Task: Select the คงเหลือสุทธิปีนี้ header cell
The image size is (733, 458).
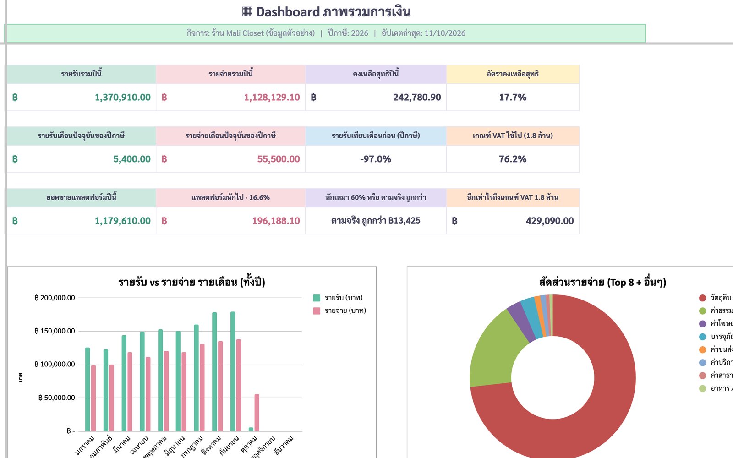Action: tap(376, 74)
